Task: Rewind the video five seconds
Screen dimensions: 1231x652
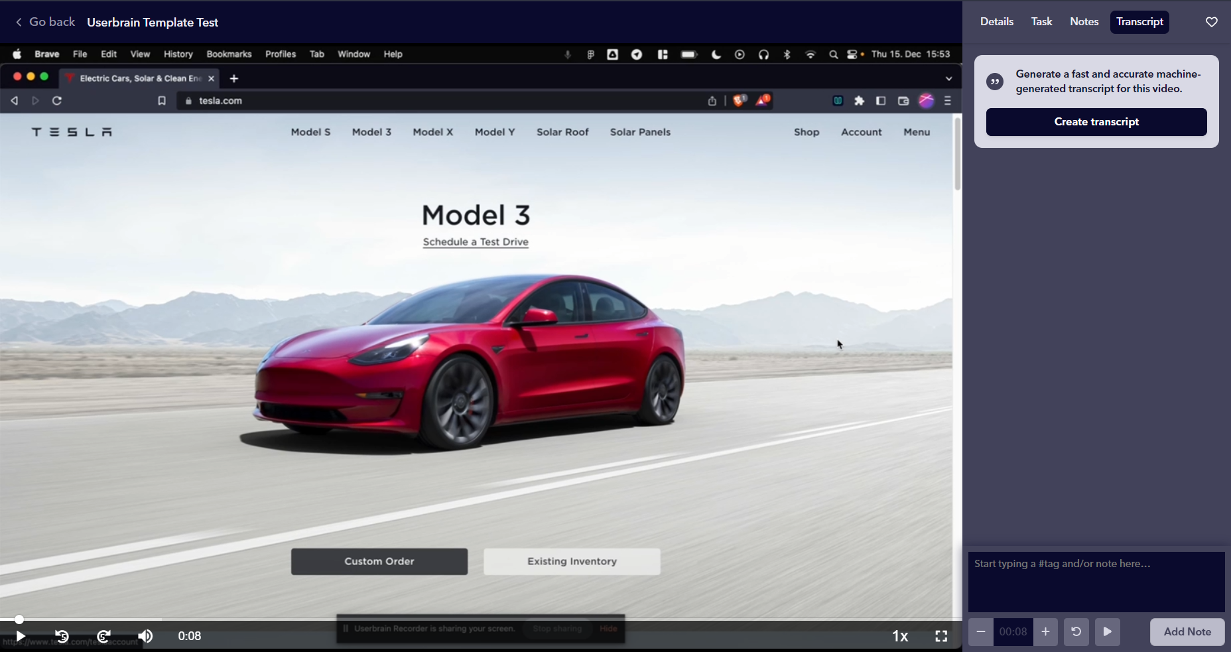Action: coord(62,636)
